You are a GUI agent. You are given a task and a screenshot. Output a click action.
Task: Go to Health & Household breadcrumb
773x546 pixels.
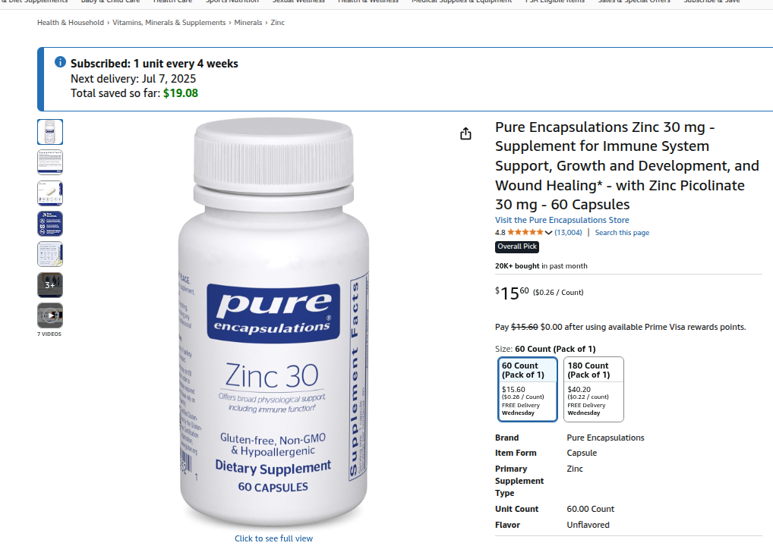(x=71, y=23)
